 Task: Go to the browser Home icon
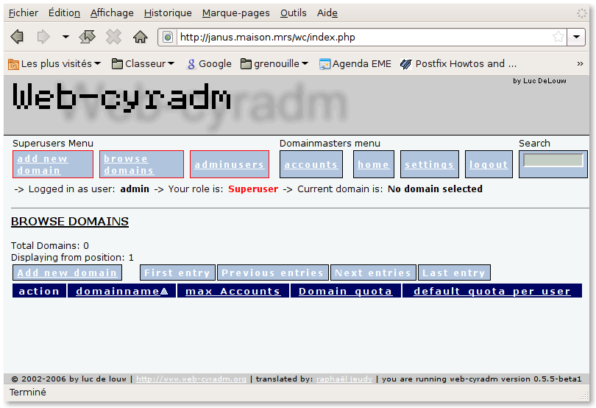[x=140, y=37]
